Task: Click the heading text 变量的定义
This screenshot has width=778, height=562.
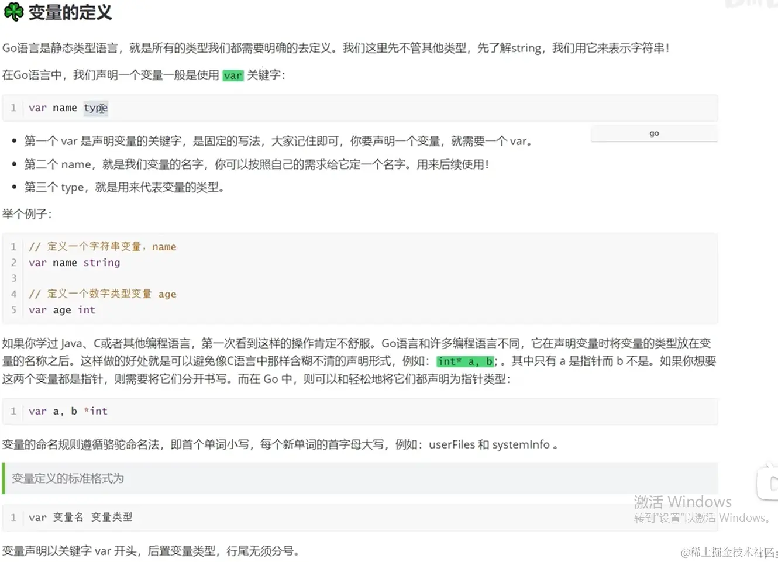Action: click(70, 12)
